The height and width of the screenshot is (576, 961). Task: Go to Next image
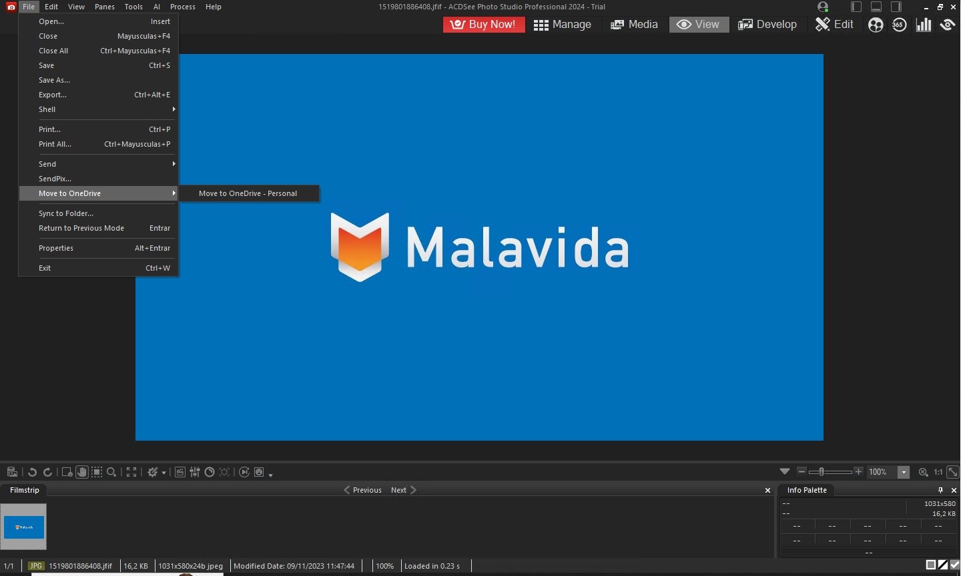[x=404, y=490]
